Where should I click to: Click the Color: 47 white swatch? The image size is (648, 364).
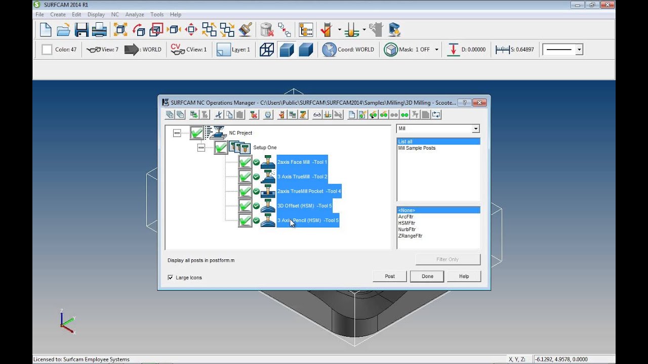click(x=47, y=50)
